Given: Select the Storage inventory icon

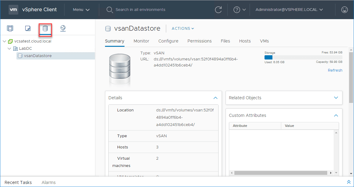Looking at the screenshot, I should click(x=45, y=29).
